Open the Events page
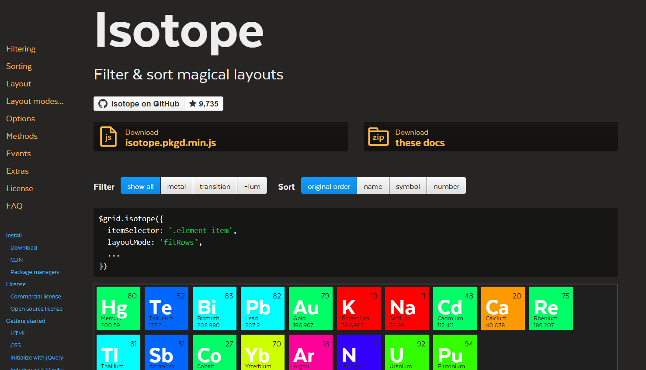The image size is (646, 370). point(18,154)
